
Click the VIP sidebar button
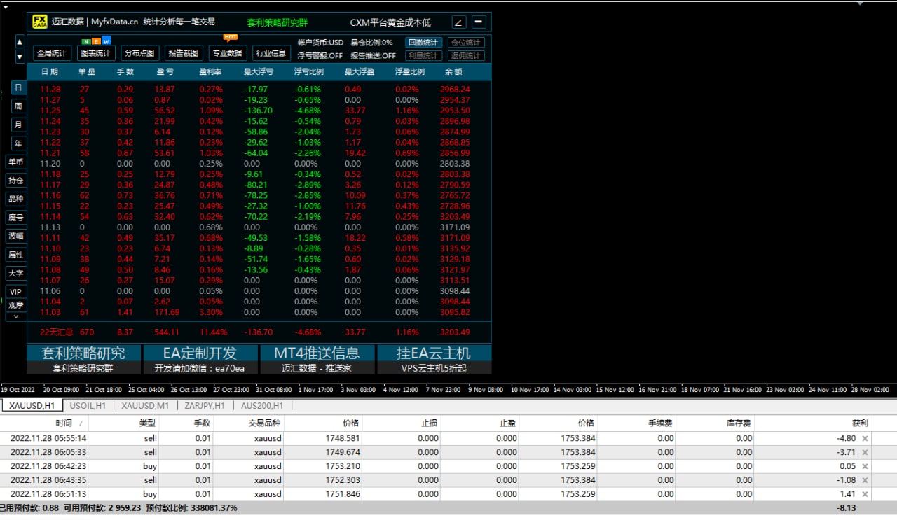coord(15,292)
